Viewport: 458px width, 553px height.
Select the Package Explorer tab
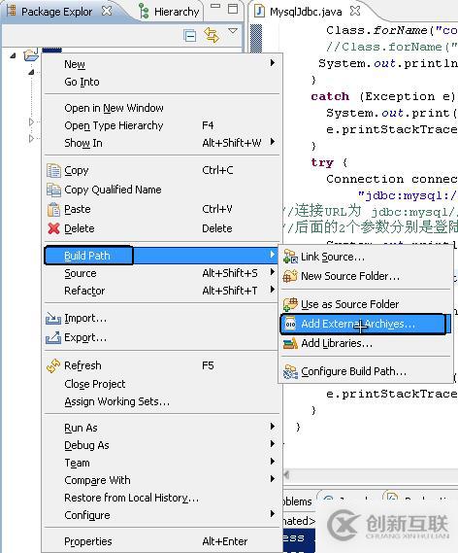point(57,12)
